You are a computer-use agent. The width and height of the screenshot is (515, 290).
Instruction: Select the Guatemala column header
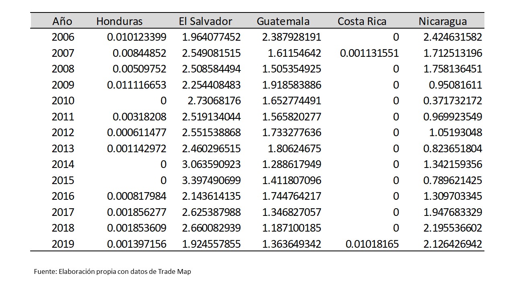[283, 21]
